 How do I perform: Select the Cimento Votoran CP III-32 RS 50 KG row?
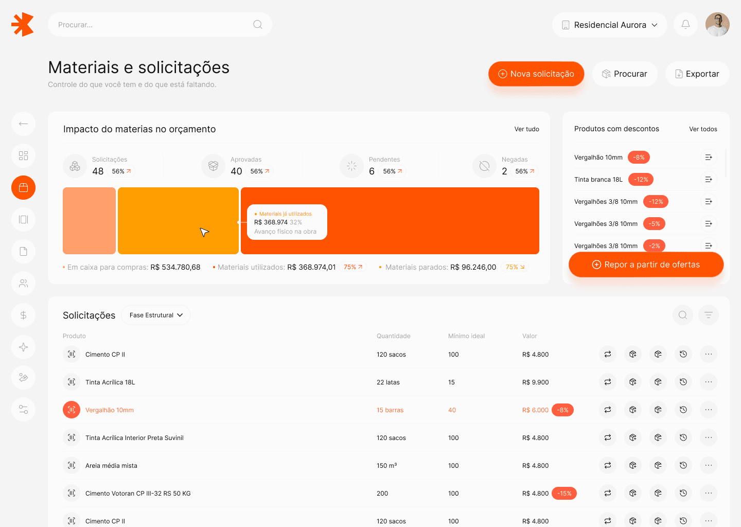390,493
